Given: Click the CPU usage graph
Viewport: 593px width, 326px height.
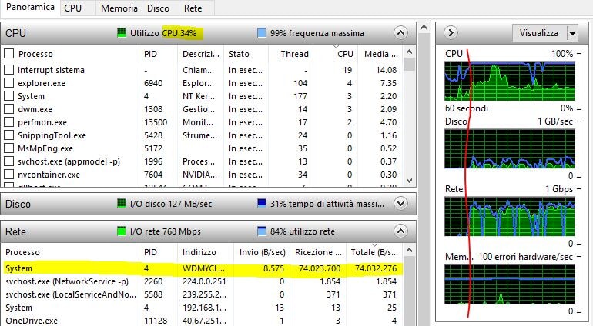Looking at the screenshot, I should coord(509,81).
